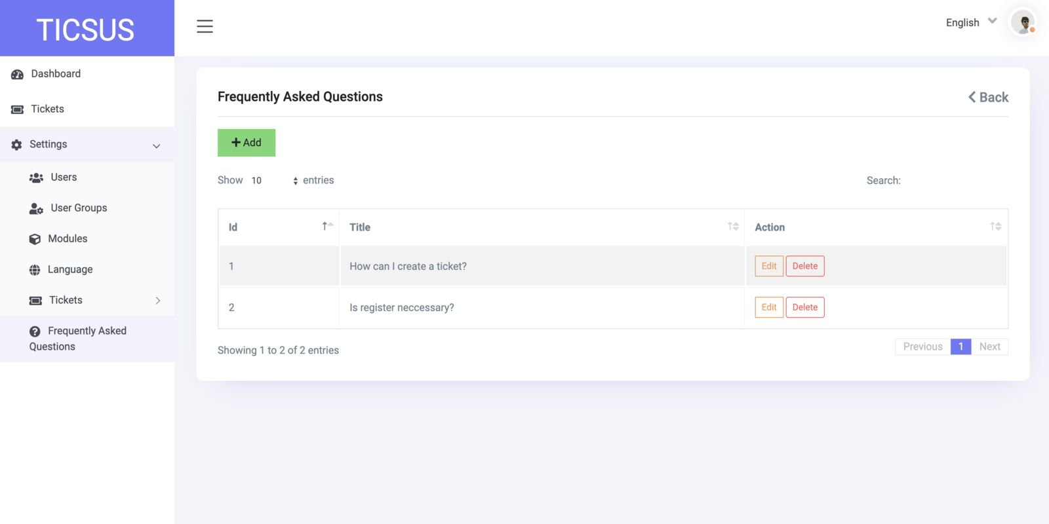The width and height of the screenshot is (1049, 524).
Task: Select page 1 in pagination
Action: 960,346
